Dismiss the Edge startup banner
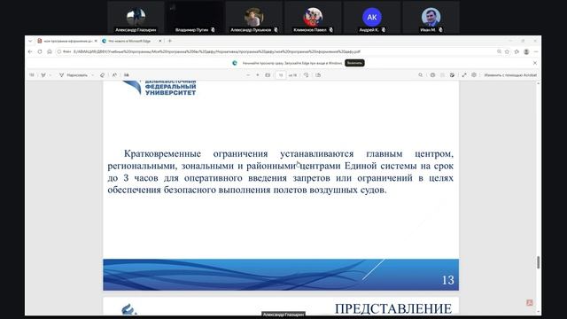The image size is (567, 319). point(535,63)
